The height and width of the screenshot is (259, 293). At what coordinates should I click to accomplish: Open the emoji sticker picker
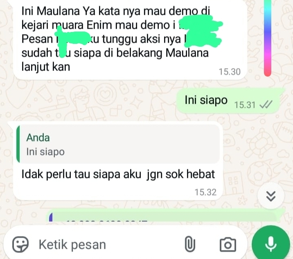(20, 244)
